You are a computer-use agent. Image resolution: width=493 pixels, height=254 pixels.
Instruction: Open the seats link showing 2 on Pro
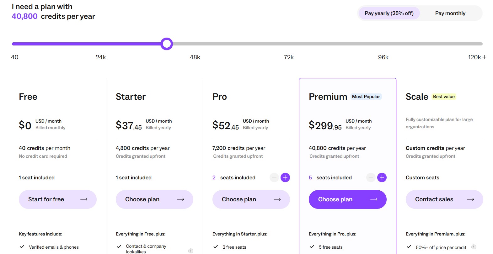(214, 177)
